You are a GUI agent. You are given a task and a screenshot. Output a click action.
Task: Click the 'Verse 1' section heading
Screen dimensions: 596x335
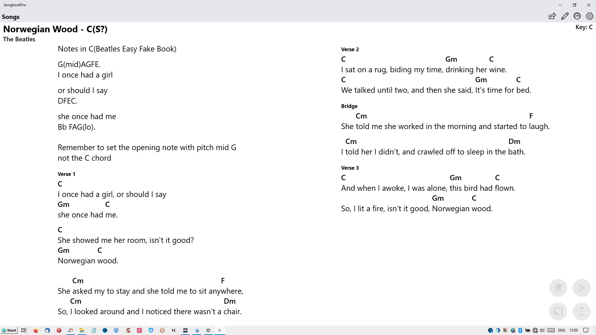[66, 174]
